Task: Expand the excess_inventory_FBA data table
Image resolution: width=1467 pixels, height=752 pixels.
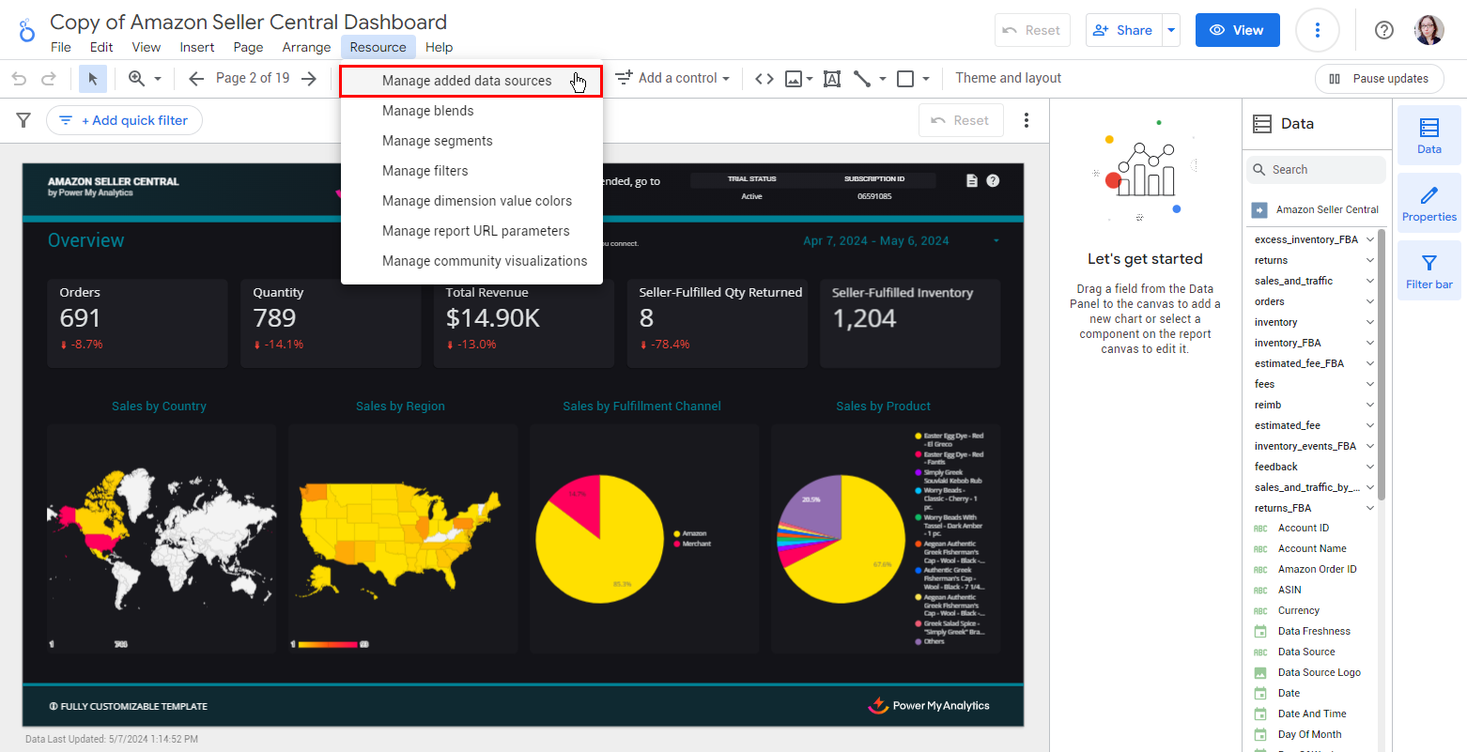Action: (x=1369, y=239)
